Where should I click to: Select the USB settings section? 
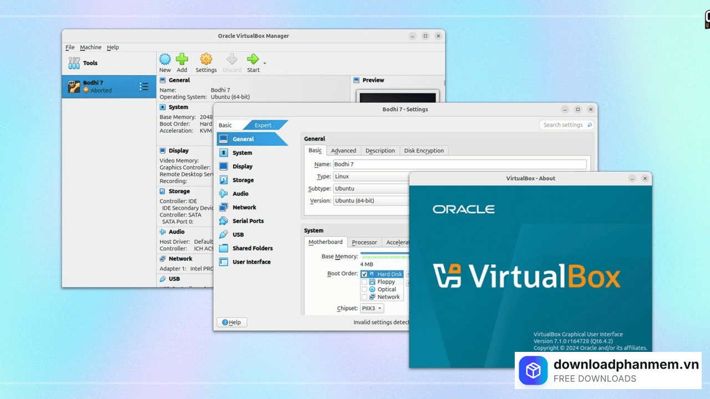pyautogui.click(x=237, y=234)
